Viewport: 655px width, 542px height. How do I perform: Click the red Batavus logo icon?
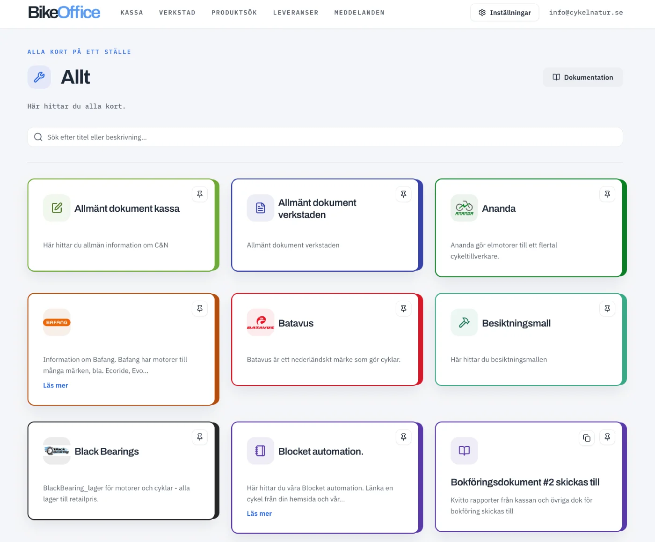(x=261, y=322)
